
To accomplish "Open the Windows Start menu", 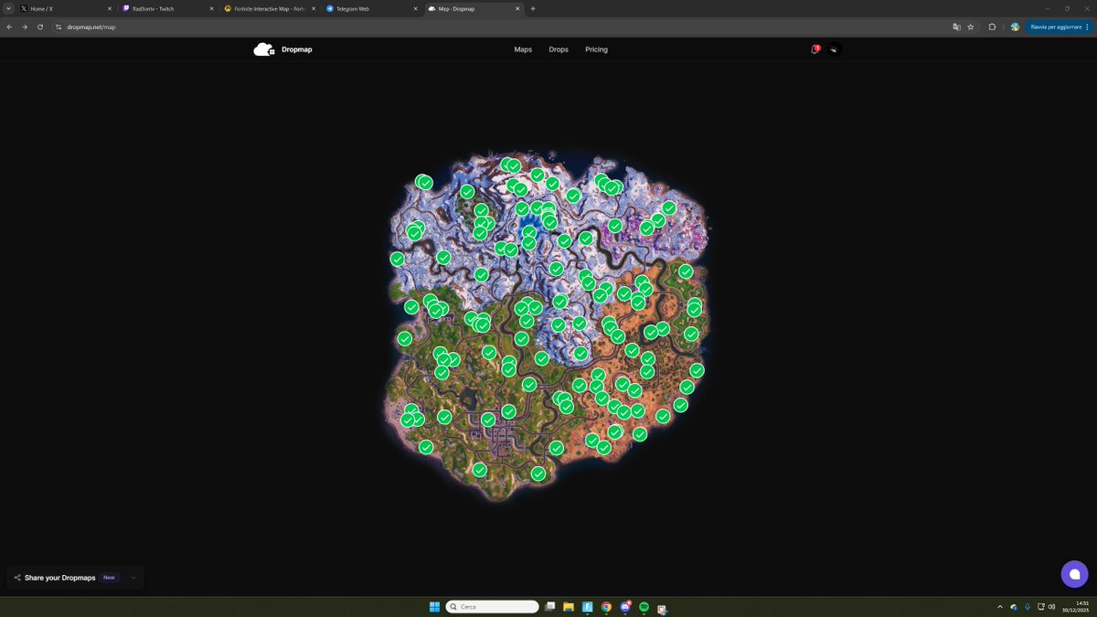I will coord(434,607).
